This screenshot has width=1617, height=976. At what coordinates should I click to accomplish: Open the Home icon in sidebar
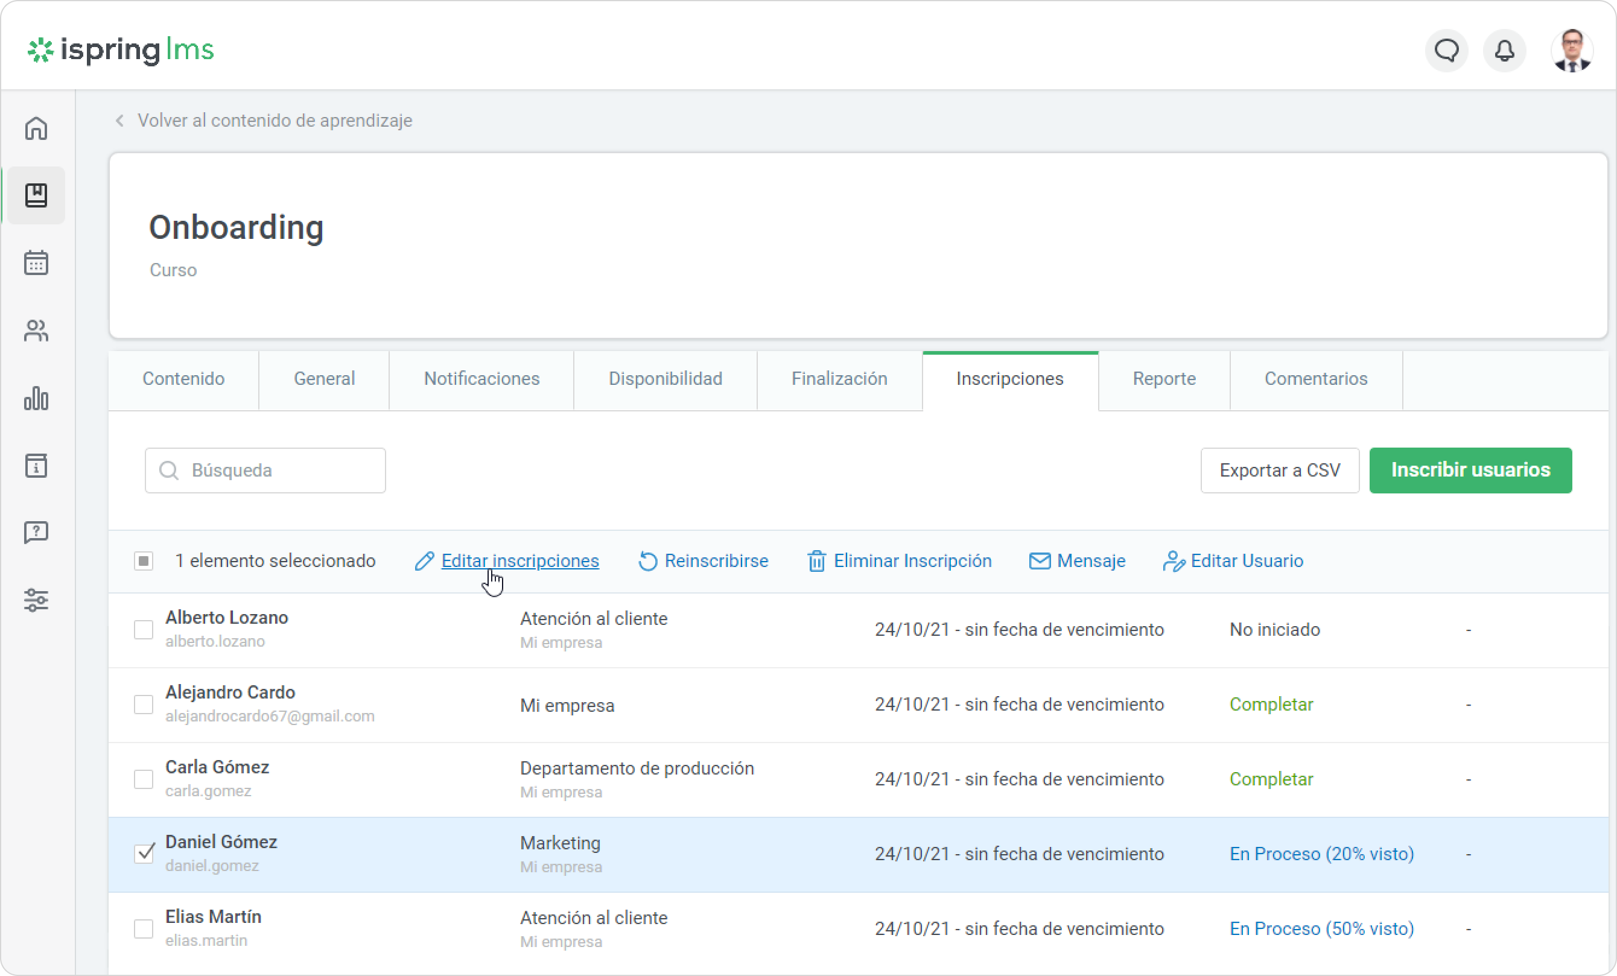point(36,128)
